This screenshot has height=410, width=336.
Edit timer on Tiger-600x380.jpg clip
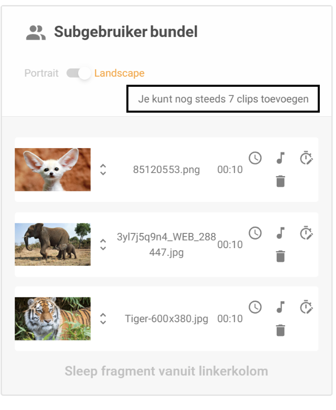[x=306, y=306]
